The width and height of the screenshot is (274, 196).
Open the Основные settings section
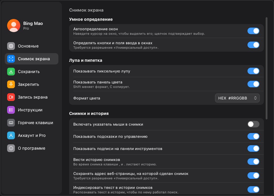point(32,46)
